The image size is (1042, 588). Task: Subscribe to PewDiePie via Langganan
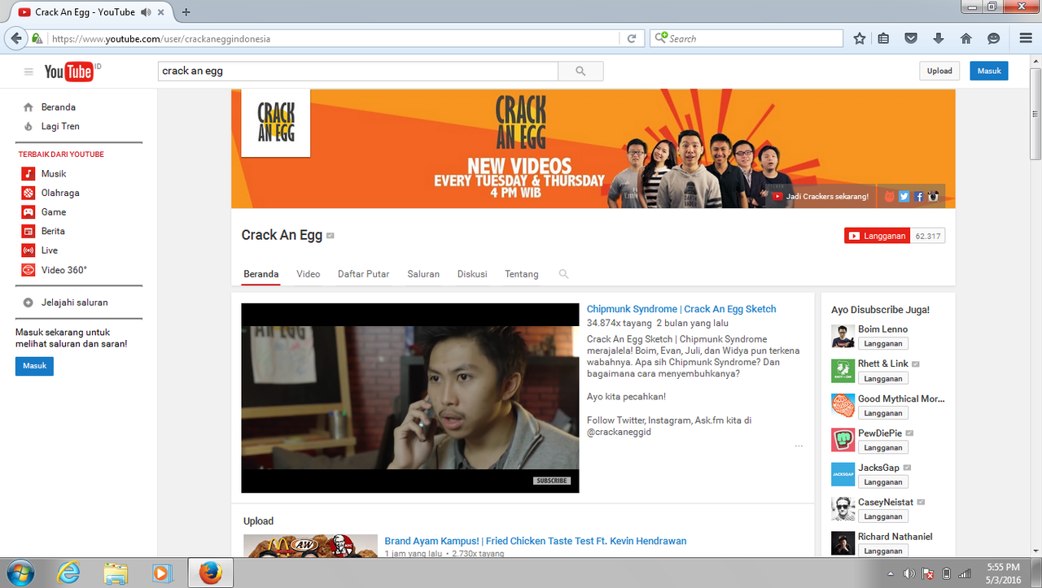pos(883,447)
